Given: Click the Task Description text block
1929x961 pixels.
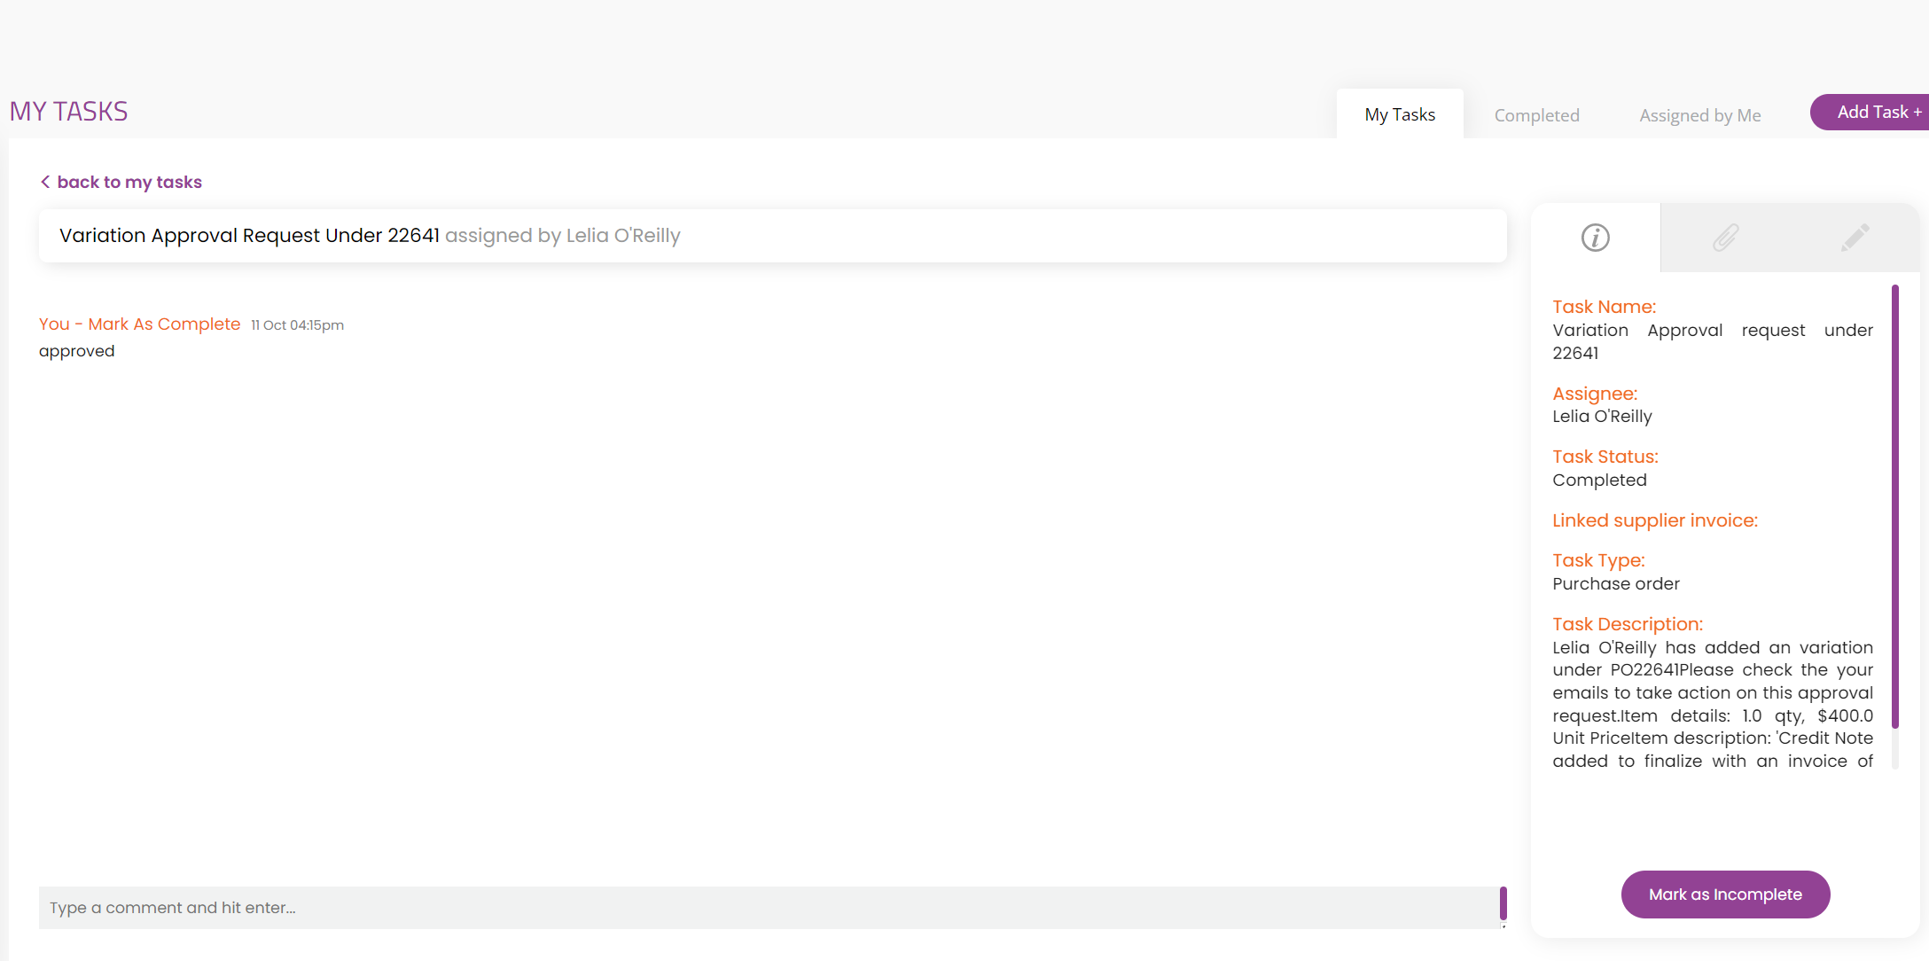Looking at the screenshot, I should coord(1712,704).
